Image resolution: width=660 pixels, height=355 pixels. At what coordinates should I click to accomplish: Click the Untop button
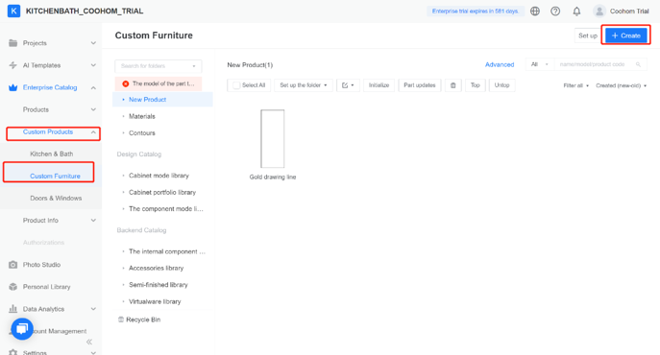[x=501, y=85]
